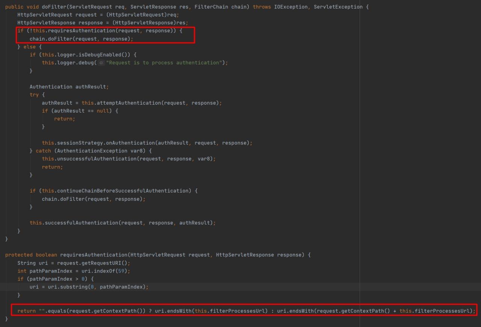Click the second 'chain.doFilter(request, response);' line
The width and height of the screenshot is (481, 327).
94,199
